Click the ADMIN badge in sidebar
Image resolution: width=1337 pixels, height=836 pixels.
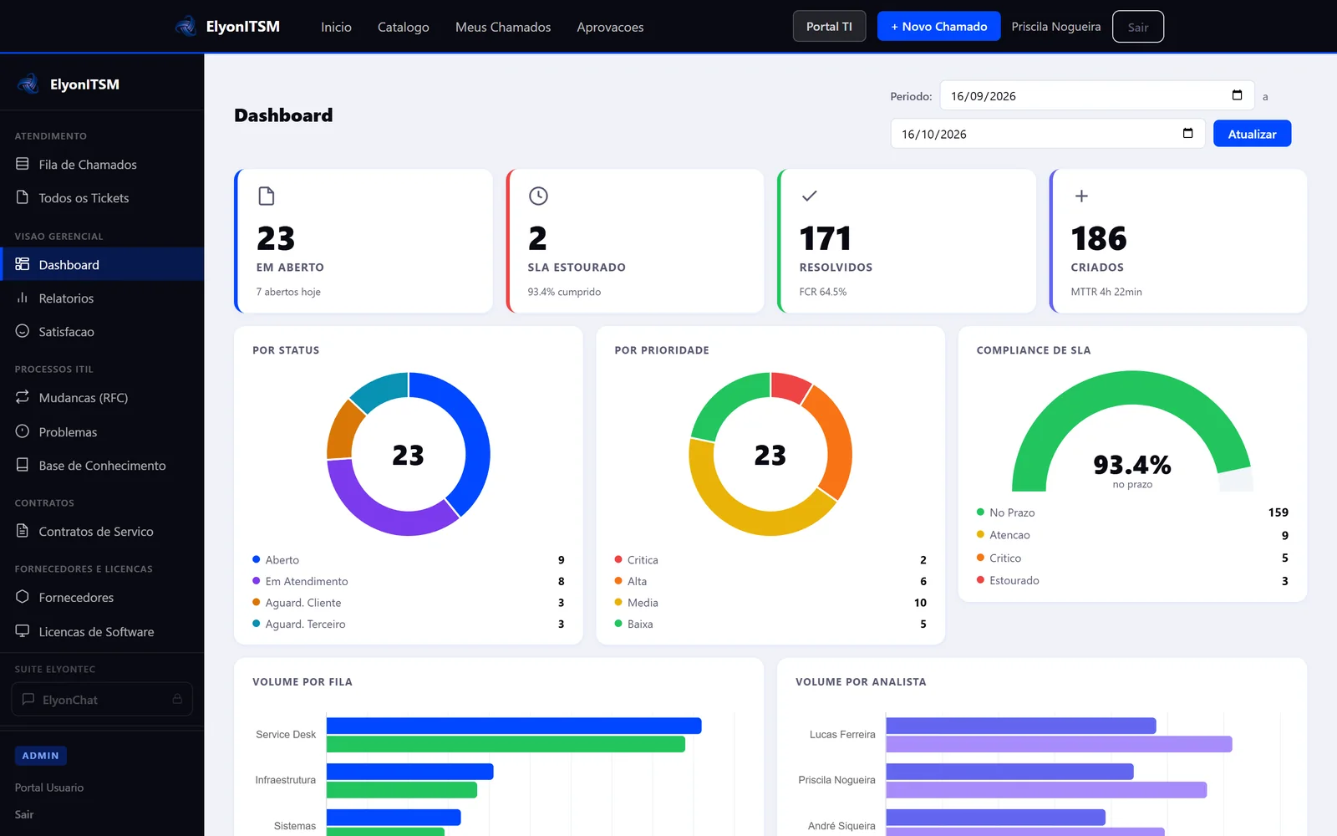coord(41,756)
